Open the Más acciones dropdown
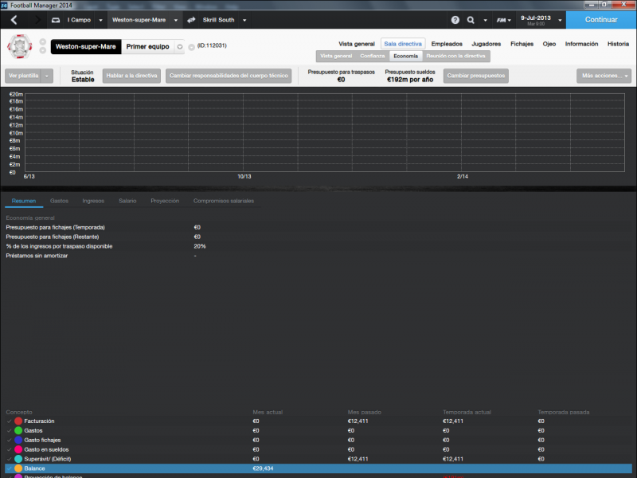The image size is (637, 478). click(604, 76)
